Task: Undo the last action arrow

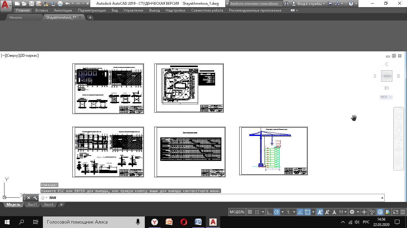Action: click(x=67, y=4)
